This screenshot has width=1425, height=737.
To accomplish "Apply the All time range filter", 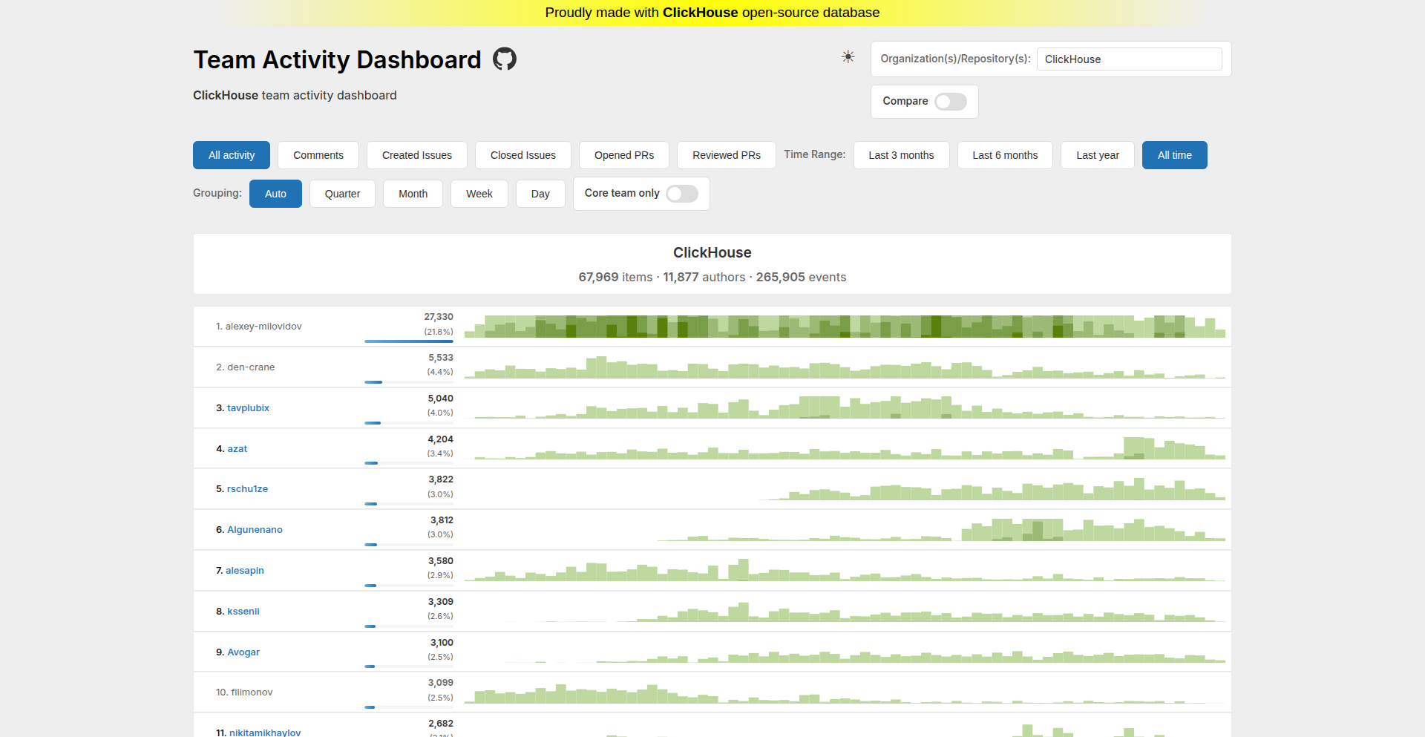I will (1174, 155).
